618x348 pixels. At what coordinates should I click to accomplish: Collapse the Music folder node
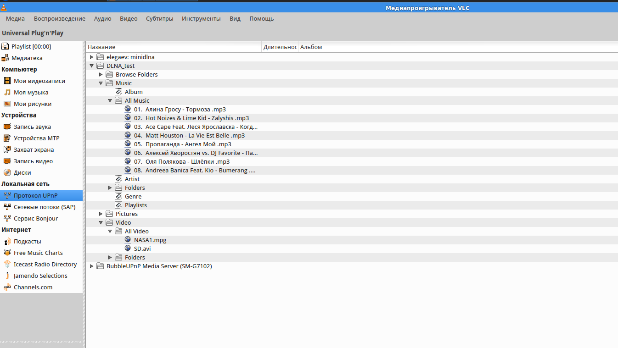tap(101, 83)
